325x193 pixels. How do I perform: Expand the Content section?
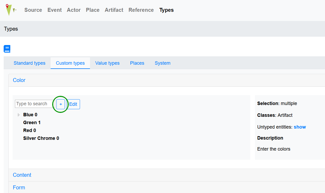point(22,175)
